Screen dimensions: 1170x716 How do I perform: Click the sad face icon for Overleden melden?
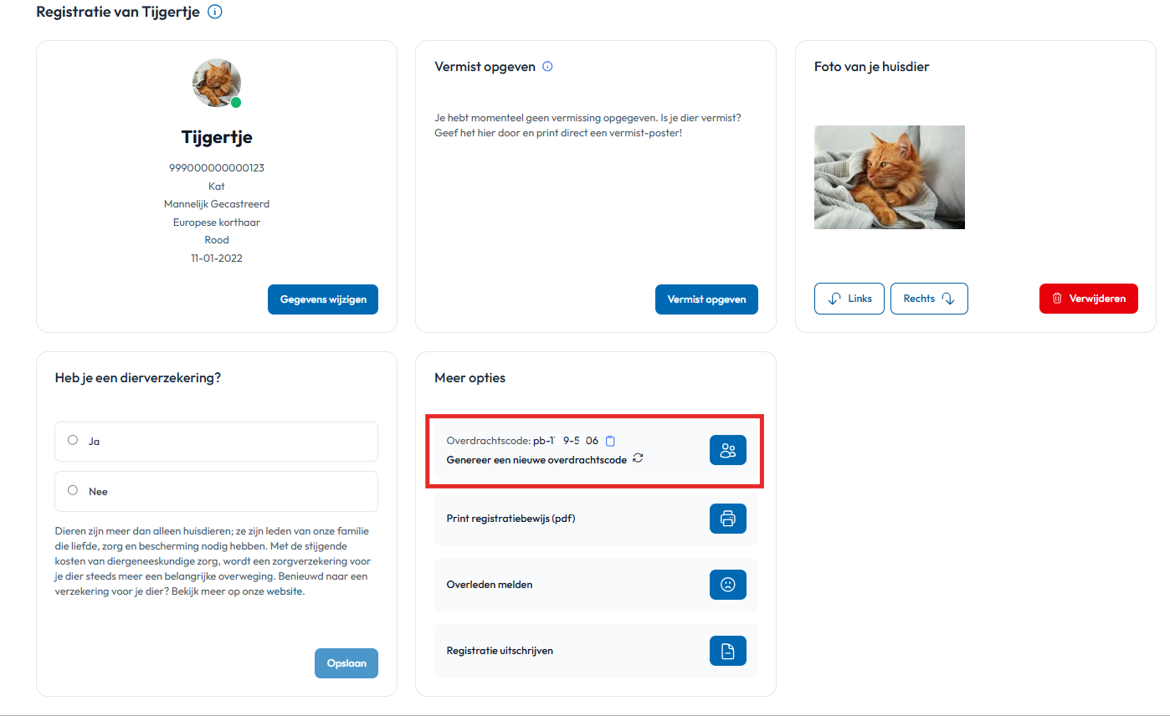728,585
